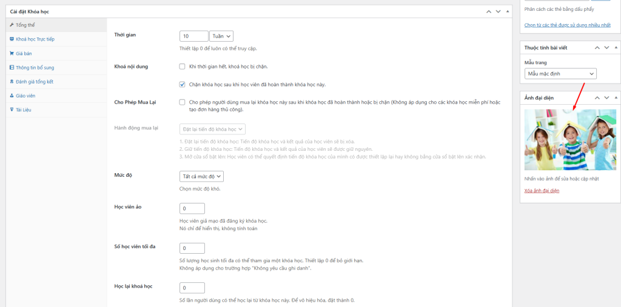This screenshot has width=621, height=307.
Task: Uncheck block course after student completes
Action: (183, 84)
